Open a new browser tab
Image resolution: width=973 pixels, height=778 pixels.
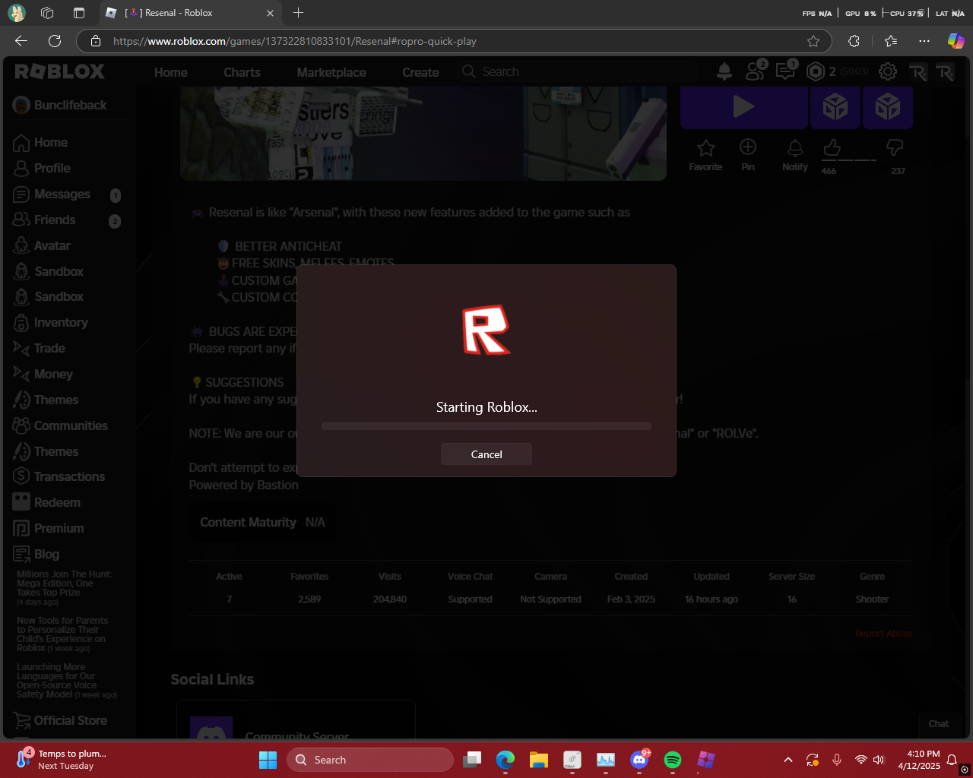(298, 13)
